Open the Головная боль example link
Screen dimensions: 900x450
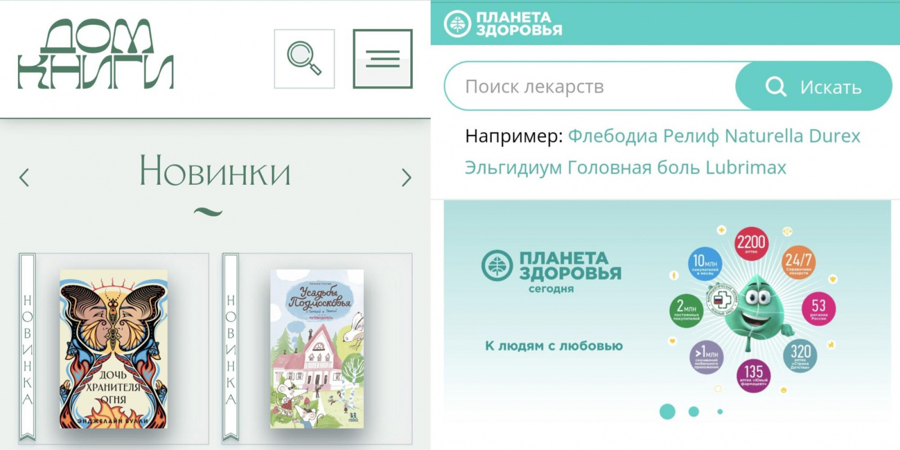click(x=634, y=167)
